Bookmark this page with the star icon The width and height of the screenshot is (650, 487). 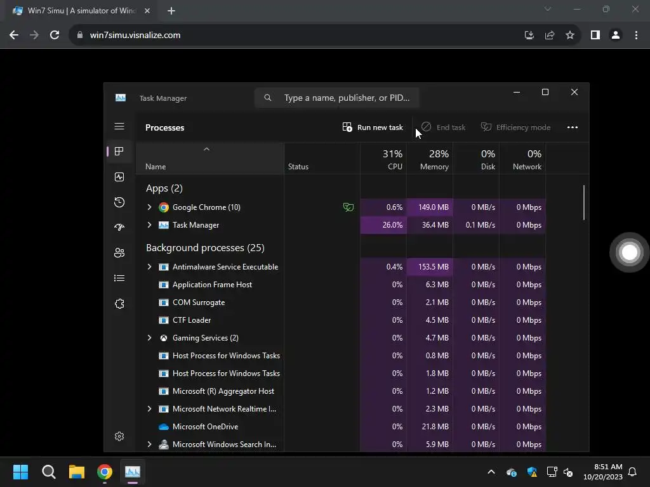click(x=570, y=36)
